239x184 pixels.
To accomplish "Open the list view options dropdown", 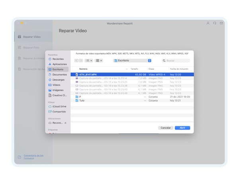I will coord(89,60).
